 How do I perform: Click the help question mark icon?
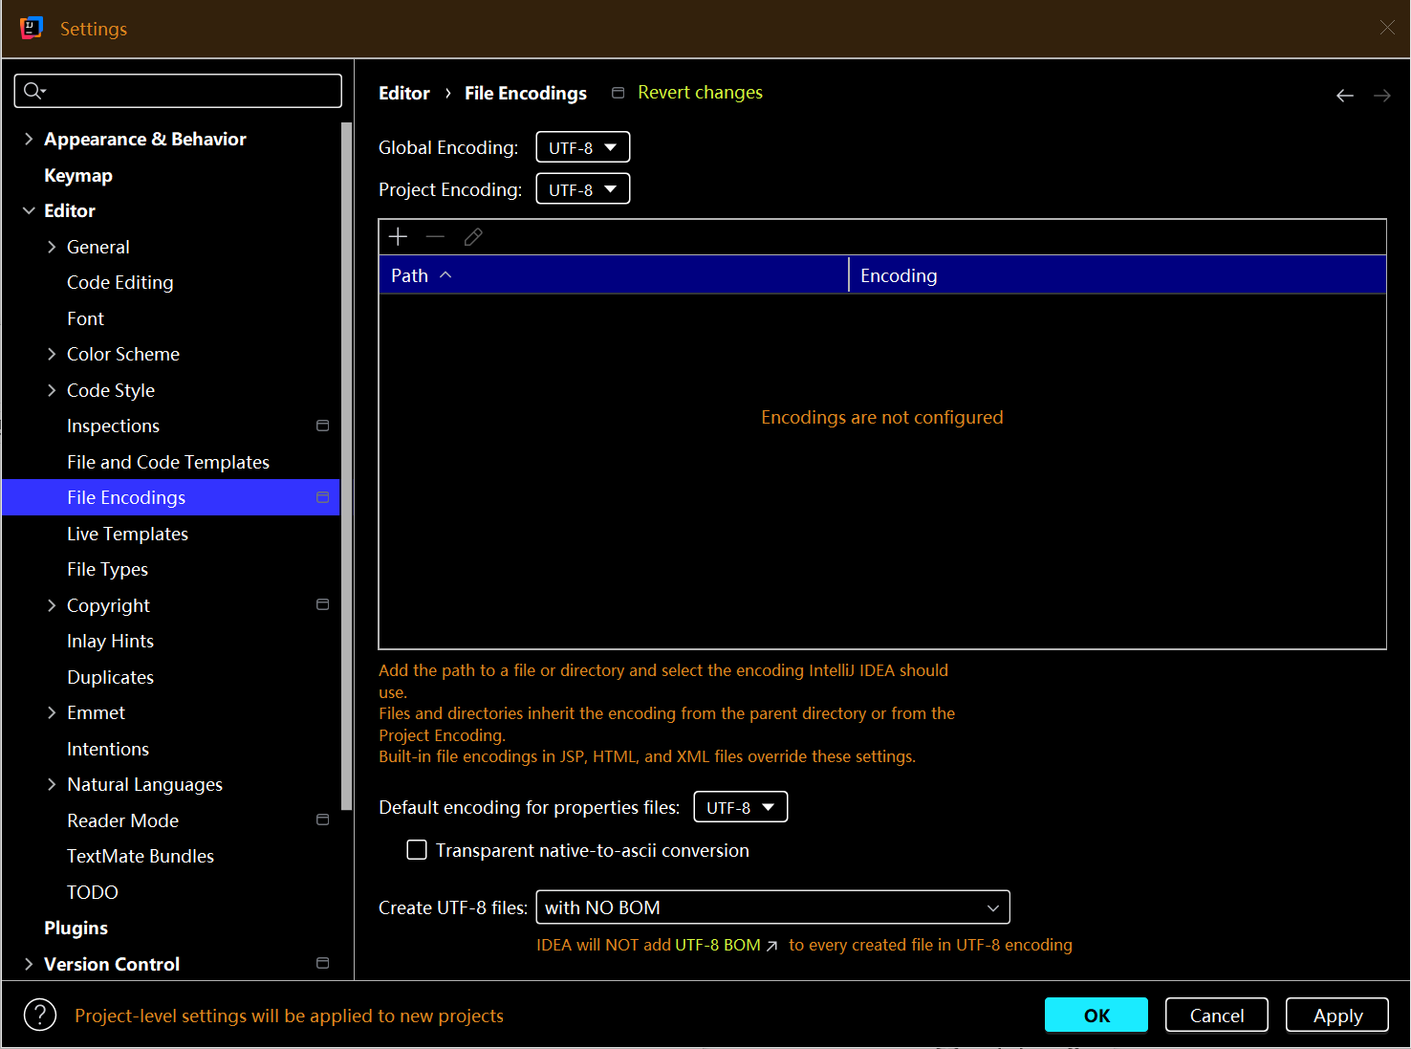[40, 1015]
